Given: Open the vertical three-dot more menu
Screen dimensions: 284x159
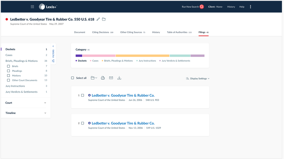Looking at the screenshot, I should pos(251,7).
